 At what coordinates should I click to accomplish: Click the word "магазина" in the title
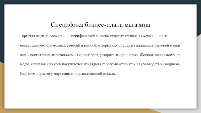[x=137, y=25]
